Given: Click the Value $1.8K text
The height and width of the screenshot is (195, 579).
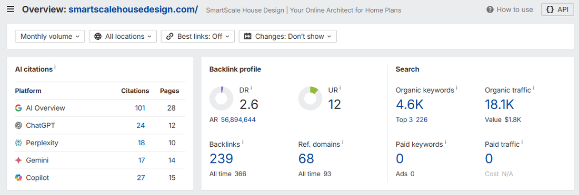Looking at the screenshot, I should (503, 120).
